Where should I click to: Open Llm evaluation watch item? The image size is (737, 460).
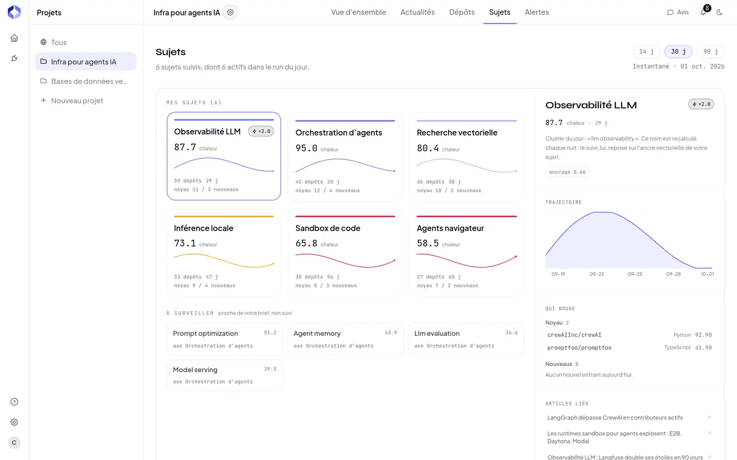466,339
